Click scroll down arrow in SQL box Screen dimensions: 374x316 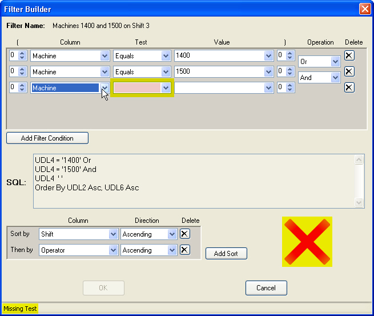coord(359,203)
